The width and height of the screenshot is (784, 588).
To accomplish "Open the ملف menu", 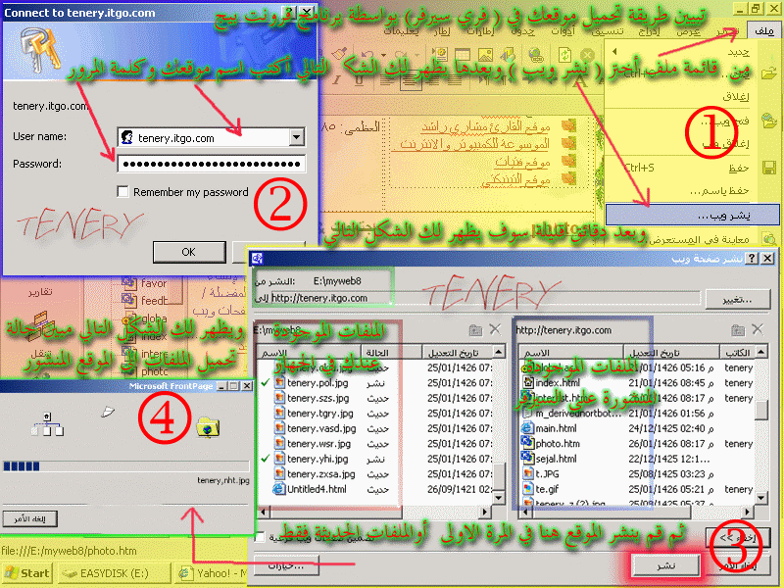I will 764,31.
